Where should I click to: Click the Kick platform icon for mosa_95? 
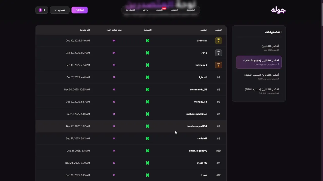pyautogui.click(x=148, y=163)
